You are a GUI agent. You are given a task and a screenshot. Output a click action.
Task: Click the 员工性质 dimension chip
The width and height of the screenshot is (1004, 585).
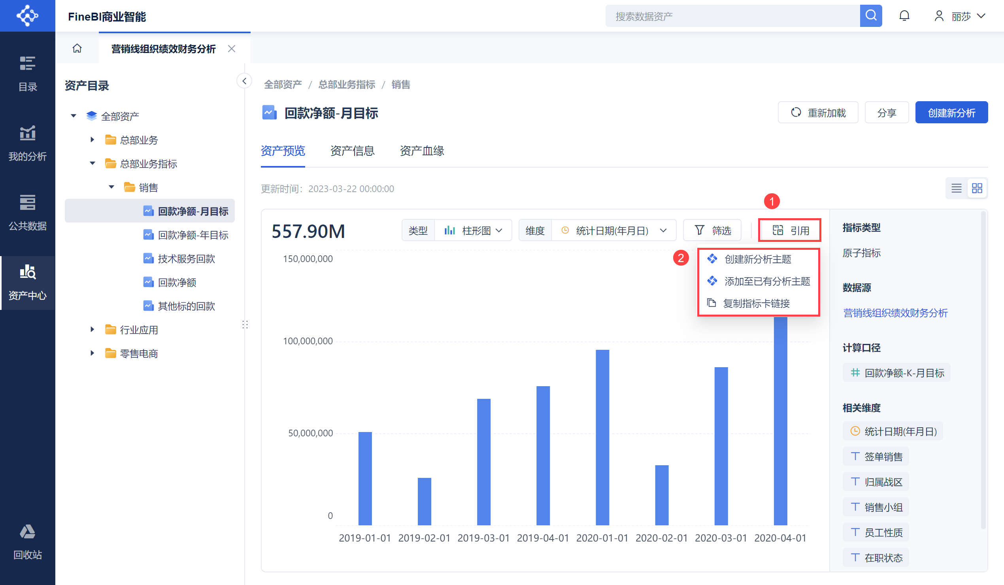(x=876, y=532)
